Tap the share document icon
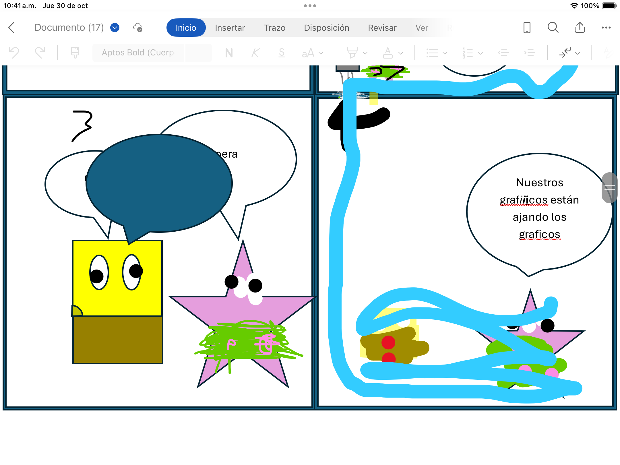The image size is (620, 465). coord(580,28)
